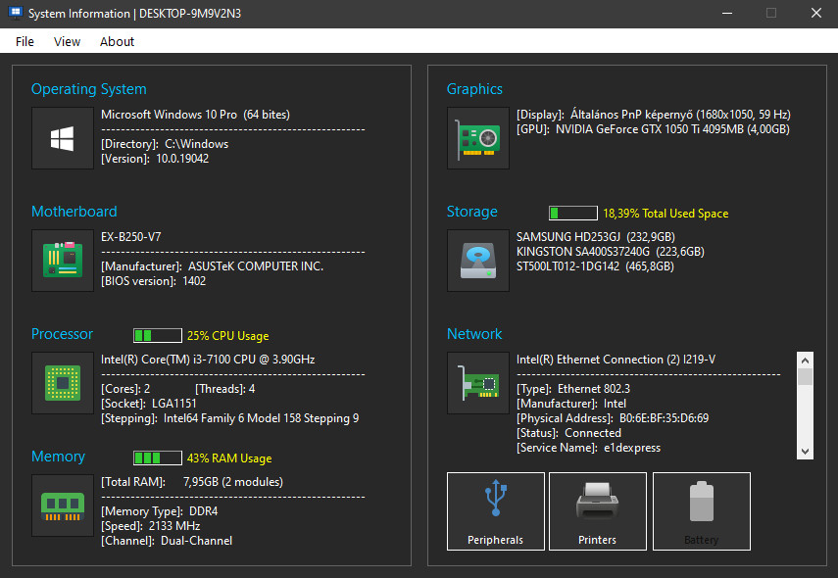This screenshot has height=578, width=838.
Task: Open the View menu
Action: pyautogui.click(x=67, y=42)
